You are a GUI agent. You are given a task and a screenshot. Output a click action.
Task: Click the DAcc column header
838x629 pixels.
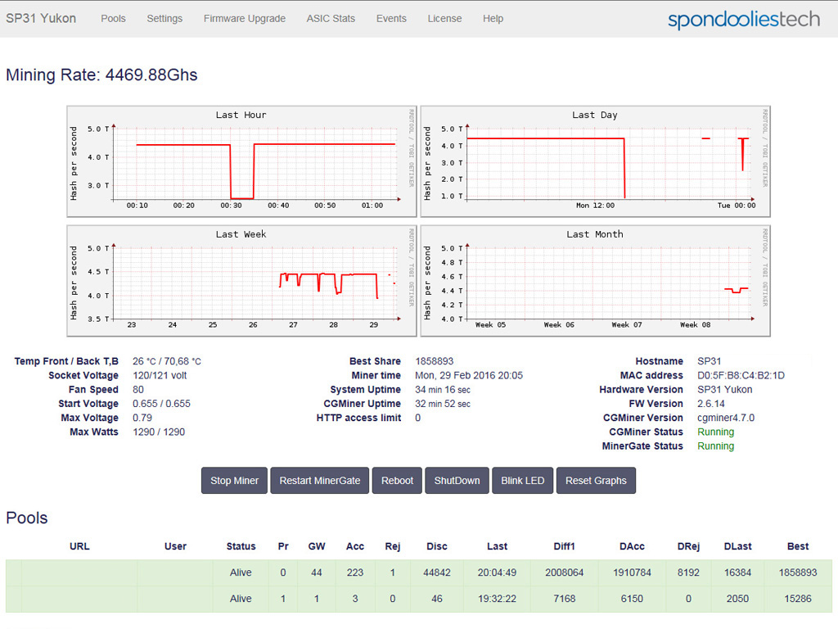pos(632,546)
